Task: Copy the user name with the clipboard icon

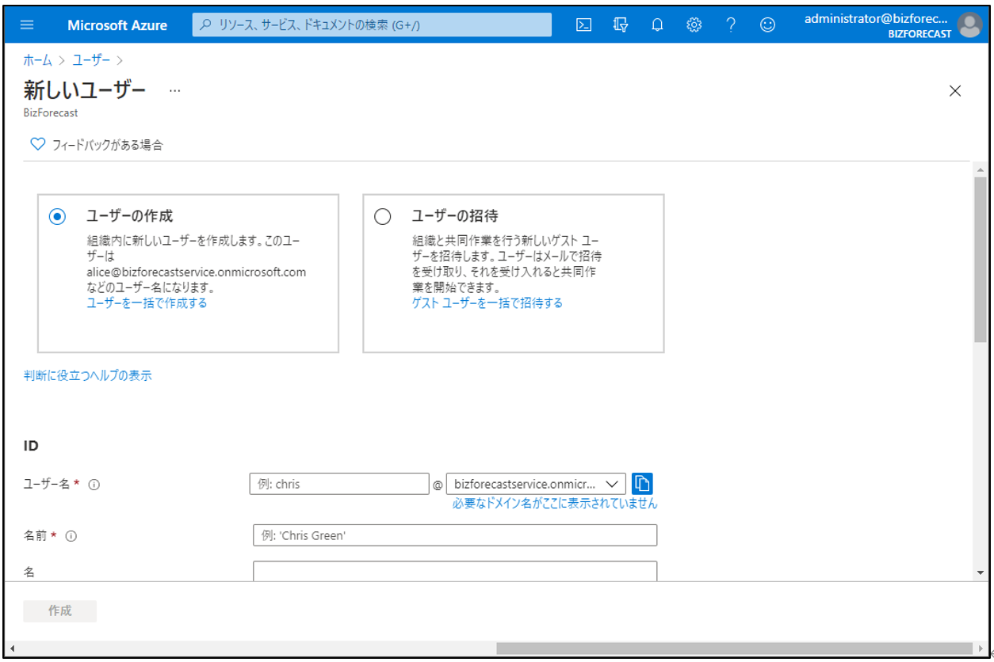Action: (642, 483)
